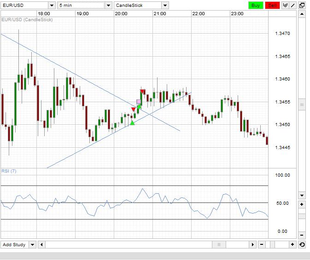Click the green Buy button
310x260 pixels.
coord(256,6)
